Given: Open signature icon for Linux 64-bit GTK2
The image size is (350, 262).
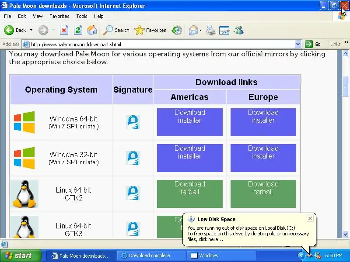Looking at the screenshot, I should [x=133, y=193].
